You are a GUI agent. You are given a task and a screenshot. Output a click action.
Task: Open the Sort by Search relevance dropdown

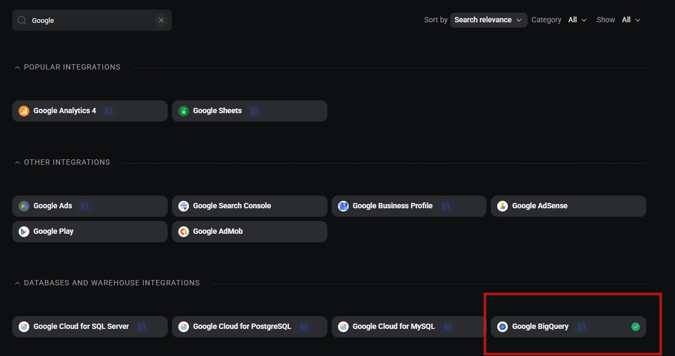[x=489, y=20]
